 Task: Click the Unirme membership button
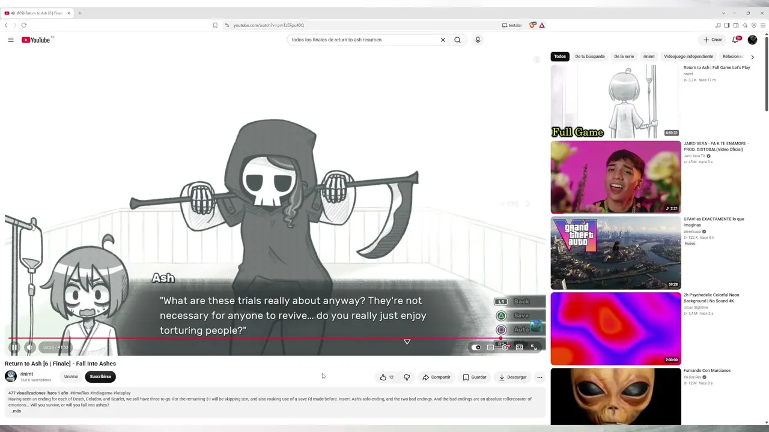point(71,377)
